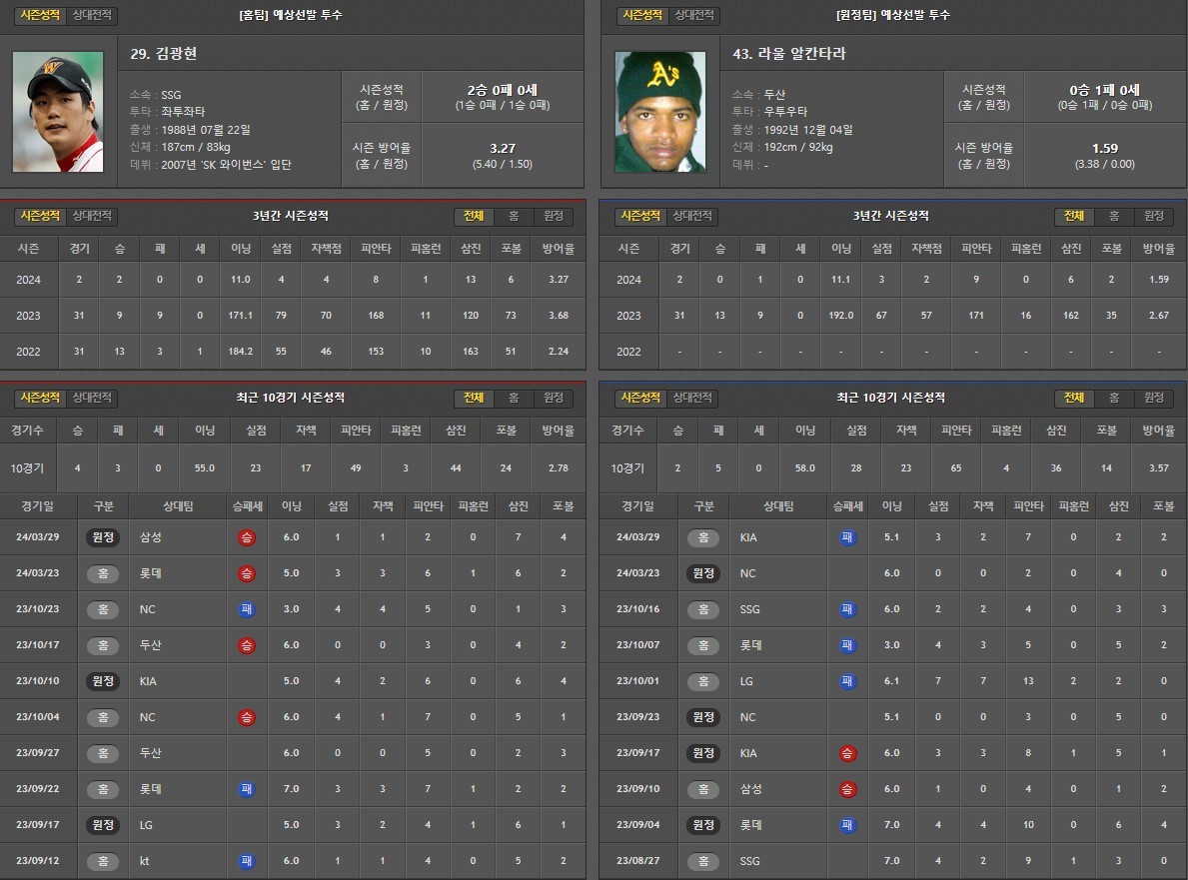The height and width of the screenshot is (880, 1188).
Task: Switch to 상대전적 in away 최근 10경기
Action: pos(692,398)
